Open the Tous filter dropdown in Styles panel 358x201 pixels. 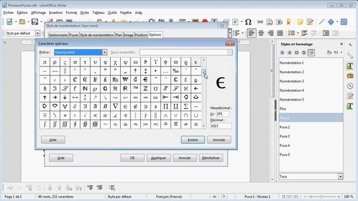click(341, 176)
